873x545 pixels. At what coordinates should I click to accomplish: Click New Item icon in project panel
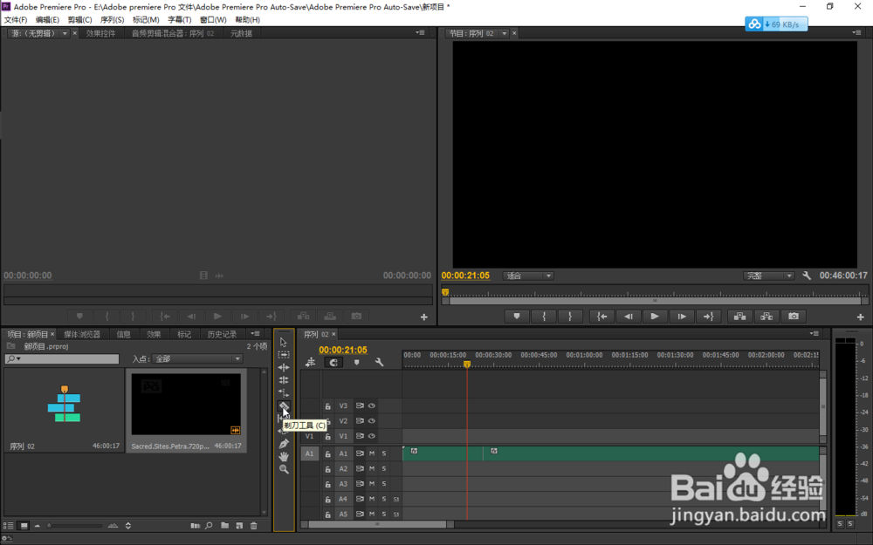[x=239, y=526]
